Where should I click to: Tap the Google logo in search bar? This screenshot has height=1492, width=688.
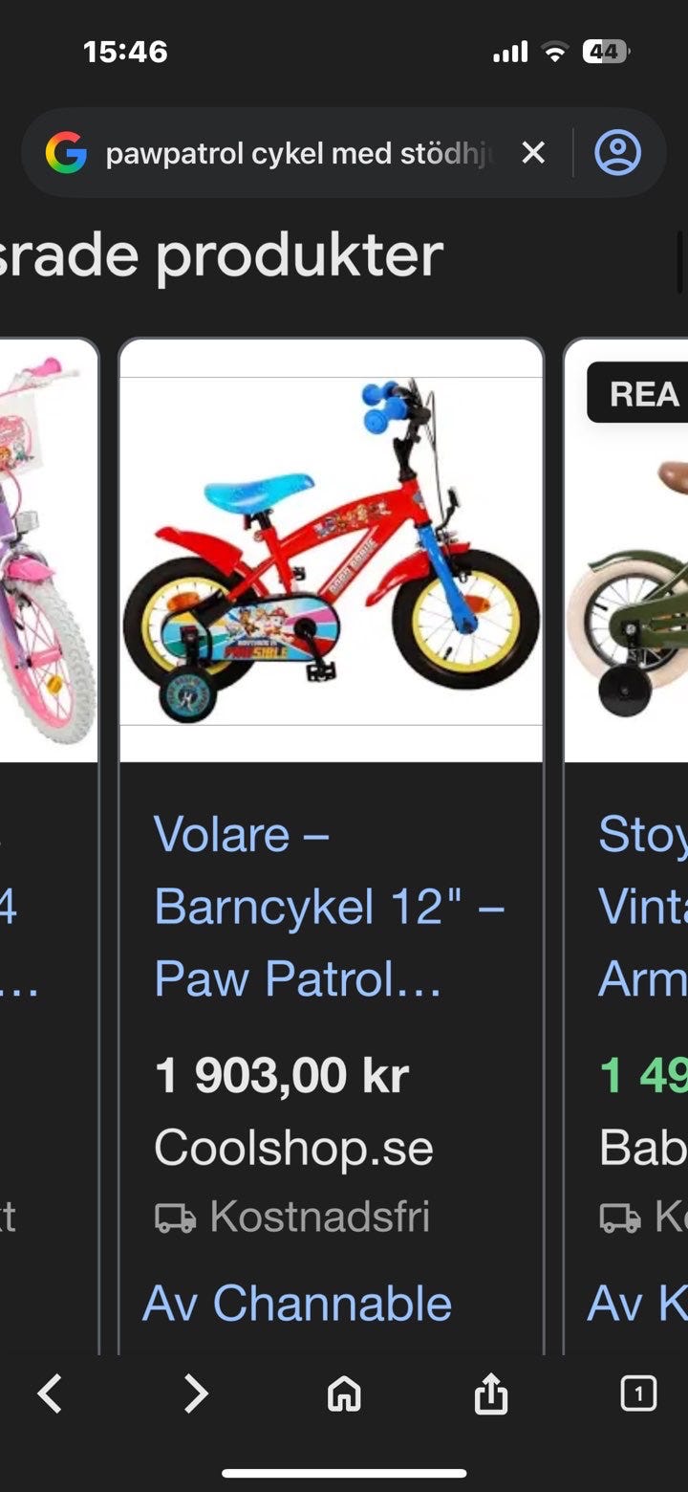(65, 153)
